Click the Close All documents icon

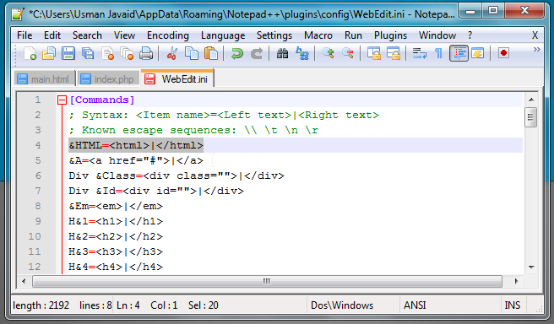(127, 54)
